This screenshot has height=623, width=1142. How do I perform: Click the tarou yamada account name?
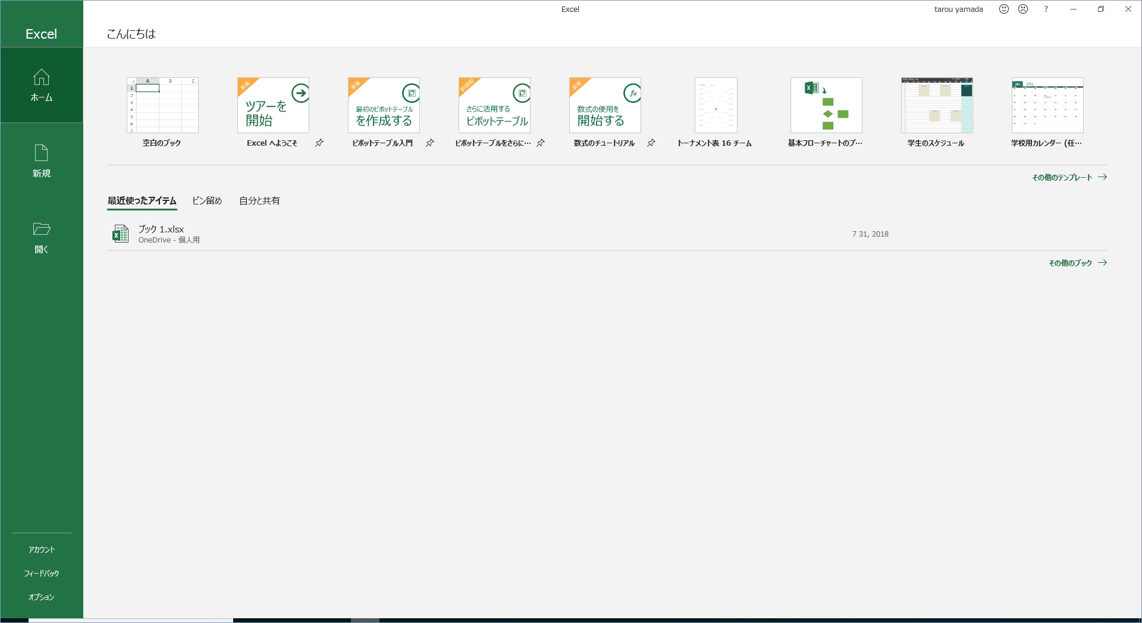pyautogui.click(x=958, y=9)
